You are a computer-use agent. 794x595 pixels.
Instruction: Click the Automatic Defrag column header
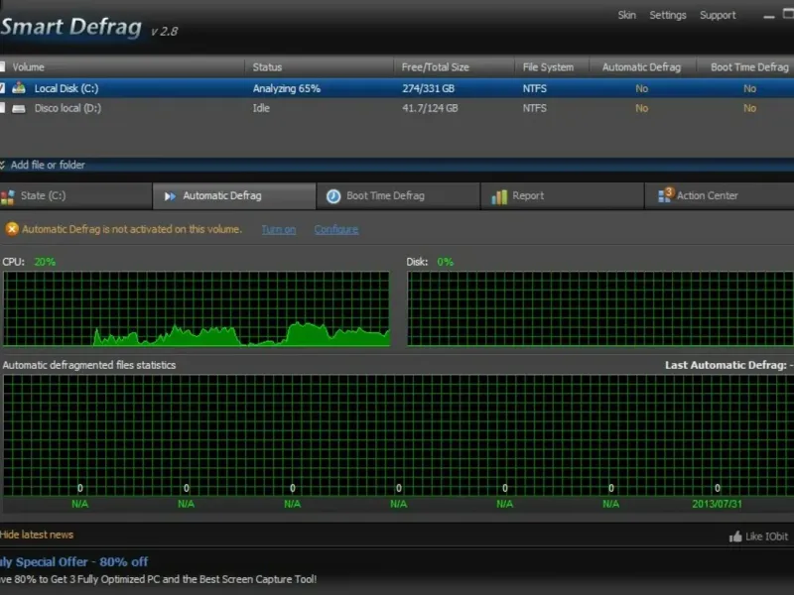click(x=641, y=66)
